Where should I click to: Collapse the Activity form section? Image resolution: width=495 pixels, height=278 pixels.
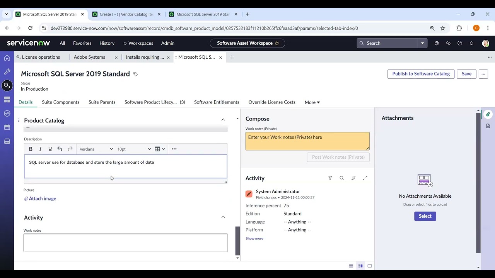click(223, 217)
